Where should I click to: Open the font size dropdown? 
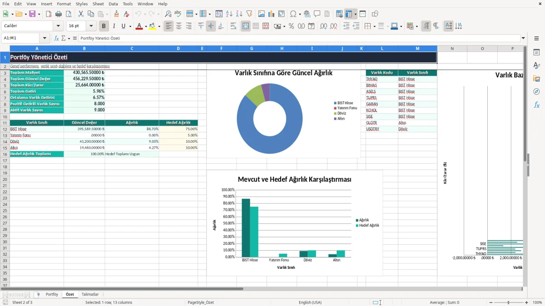coord(91,26)
